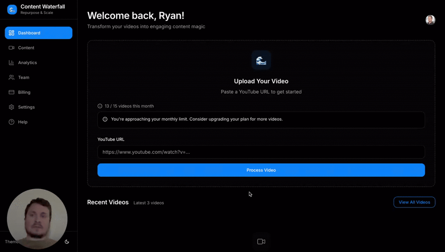Click the 'YouTube URL' field label
The width and height of the screenshot is (445, 252).
coord(111,139)
